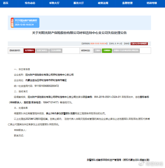165x168 pixels.
Task: Click the credit code 911501006800200472
Action: (x=47, y=86)
